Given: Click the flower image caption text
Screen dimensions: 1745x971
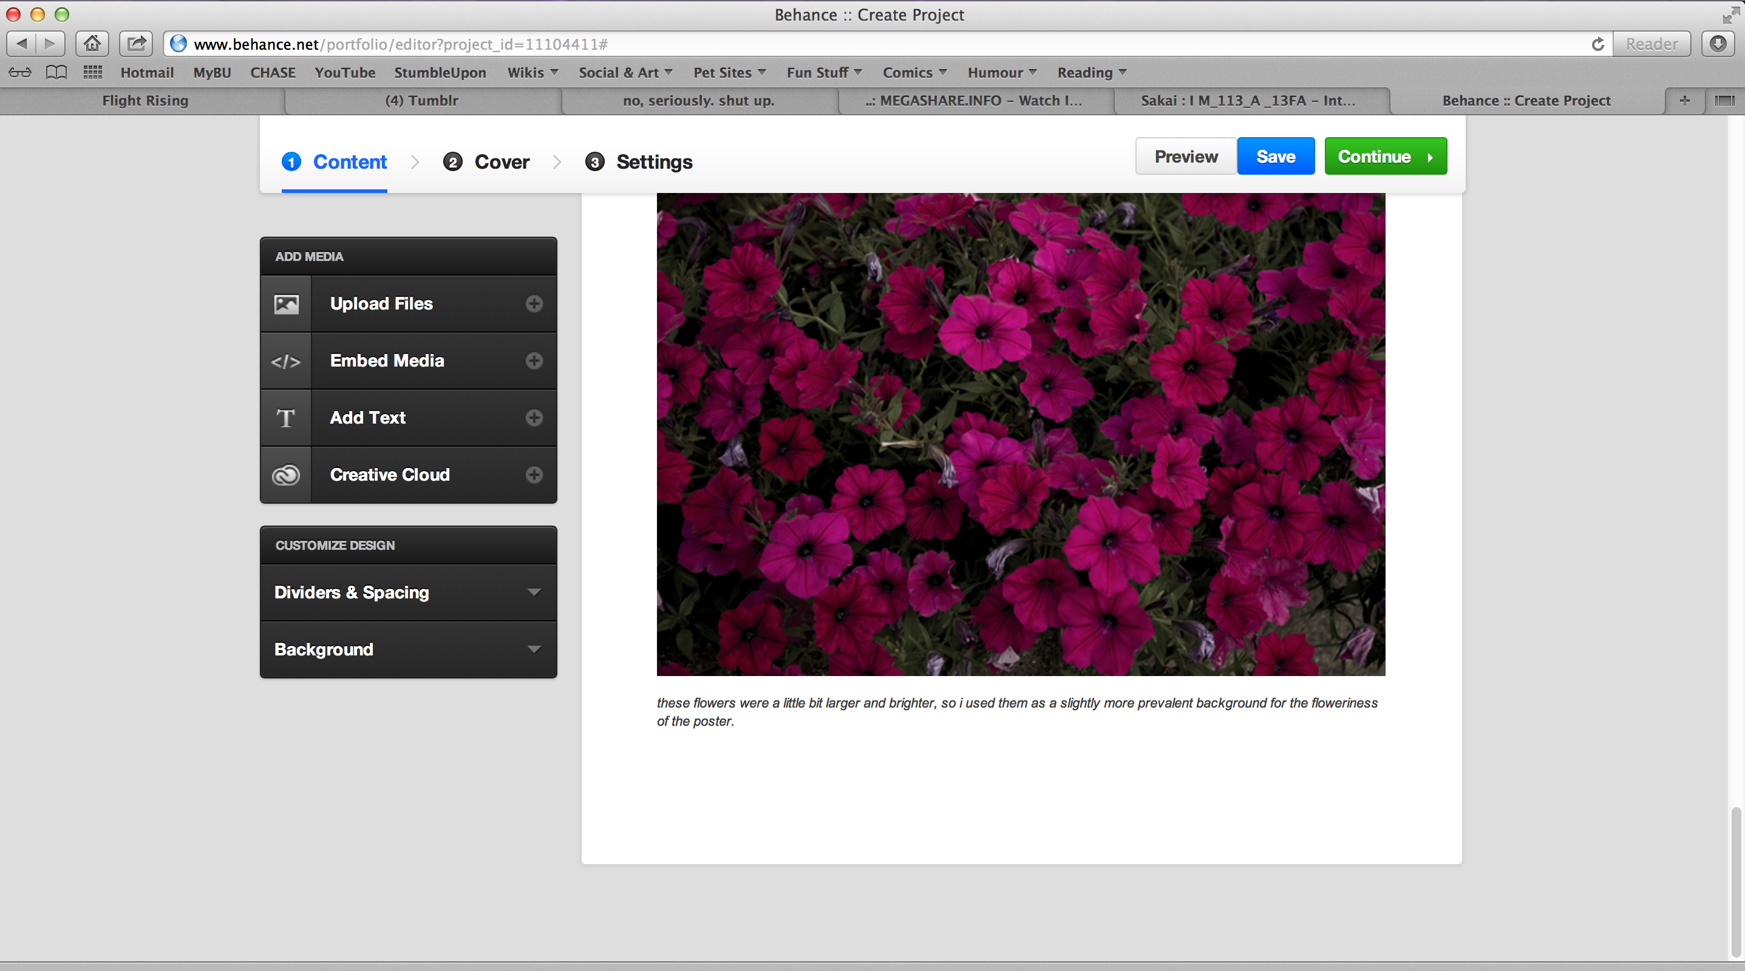Looking at the screenshot, I should tap(1017, 712).
